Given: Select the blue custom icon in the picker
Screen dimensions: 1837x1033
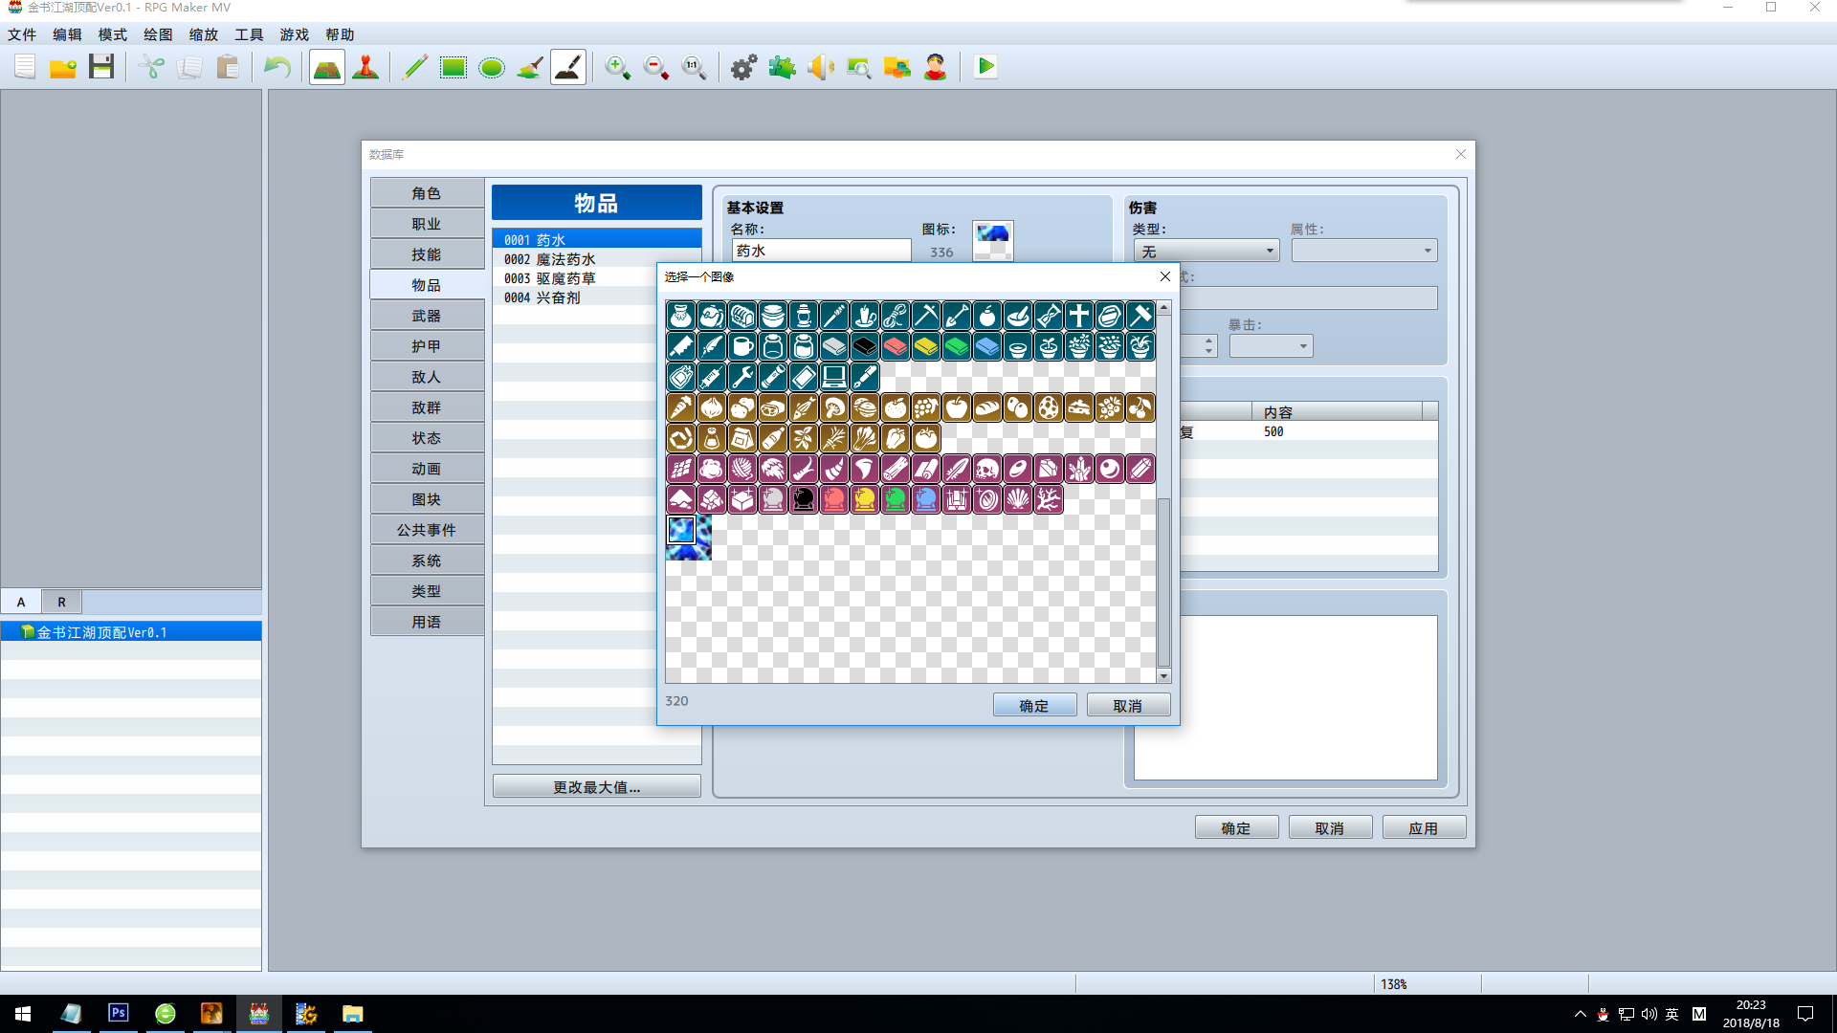Looking at the screenshot, I should coord(681,530).
